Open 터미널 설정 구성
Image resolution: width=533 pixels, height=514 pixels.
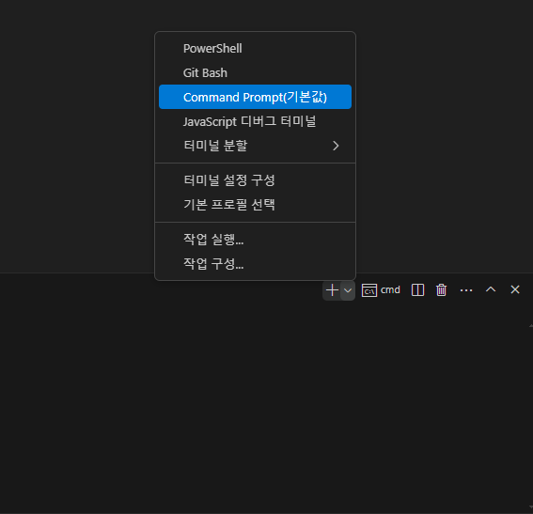coord(255,180)
